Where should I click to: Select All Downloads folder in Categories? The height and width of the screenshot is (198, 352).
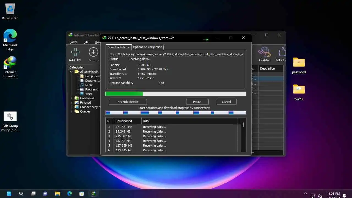(86, 72)
